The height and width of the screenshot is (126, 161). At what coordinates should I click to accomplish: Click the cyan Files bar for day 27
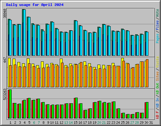133,45
